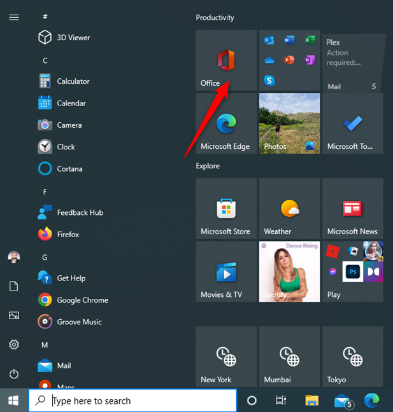Viewport: 393px width, 412px height.
Task: Expand the Start menu hamburger button
Action: click(x=14, y=17)
